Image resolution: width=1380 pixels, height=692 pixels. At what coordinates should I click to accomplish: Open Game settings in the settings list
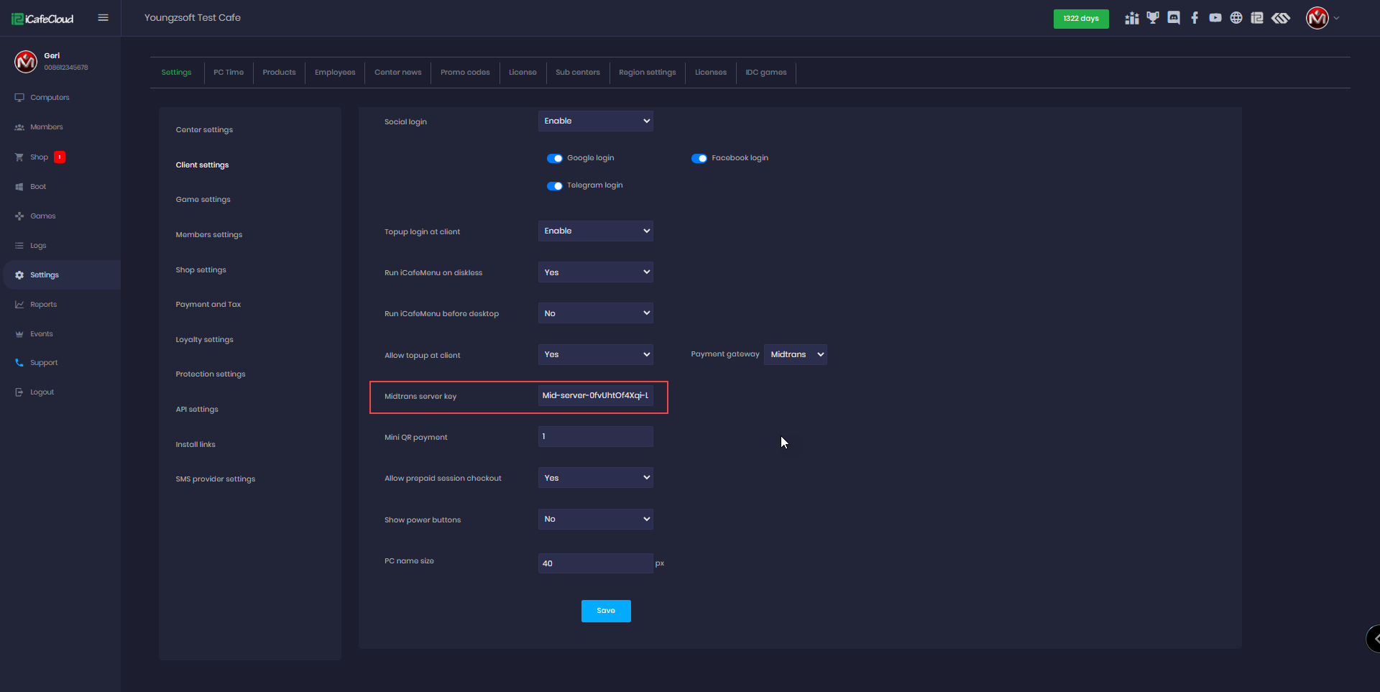[x=203, y=200]
